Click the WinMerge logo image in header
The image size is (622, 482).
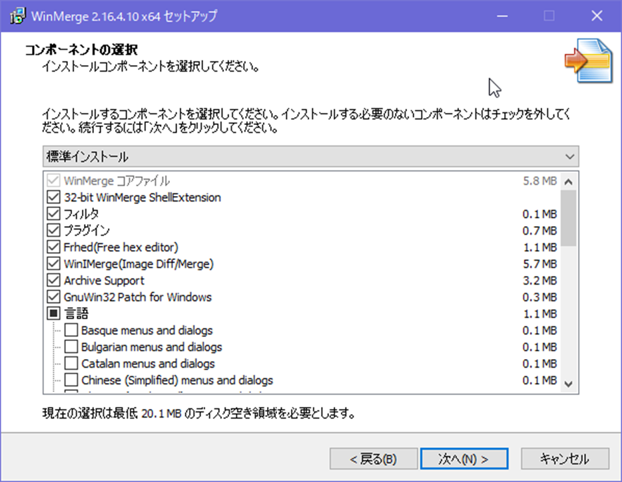tap(589, 60)
